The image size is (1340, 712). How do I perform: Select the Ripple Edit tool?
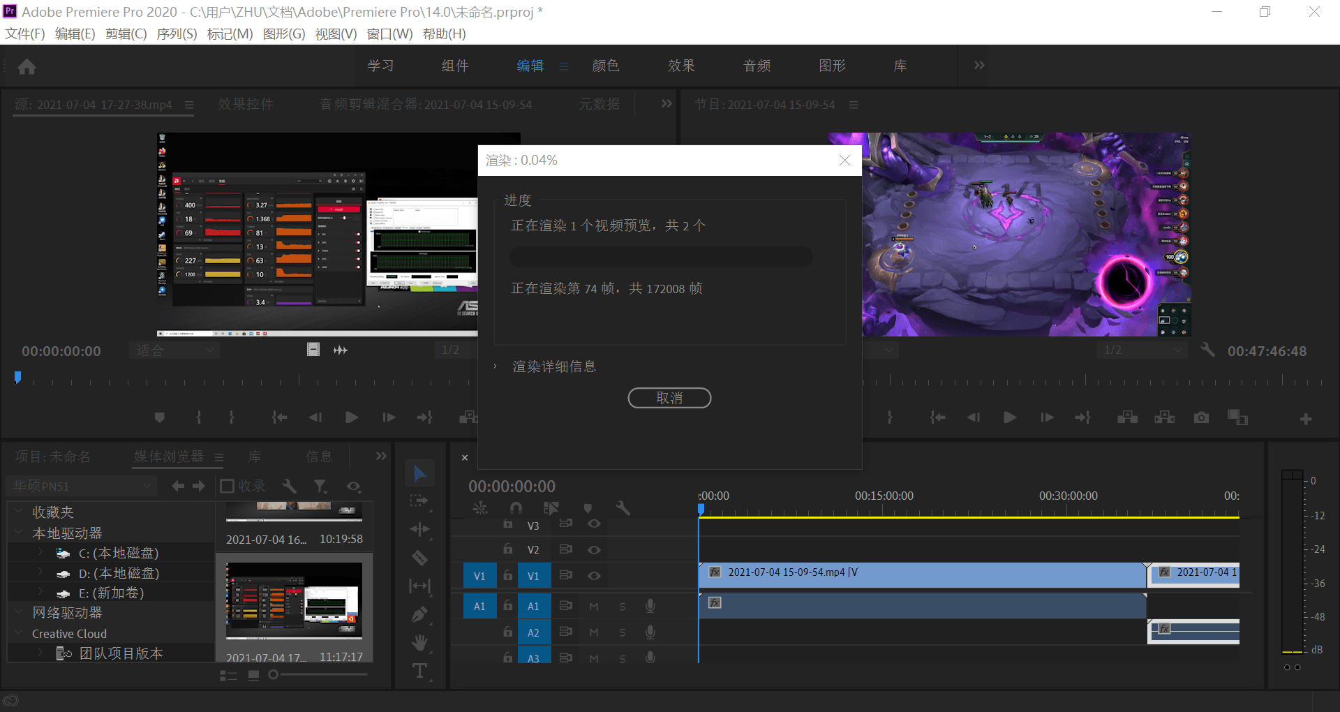419,529
